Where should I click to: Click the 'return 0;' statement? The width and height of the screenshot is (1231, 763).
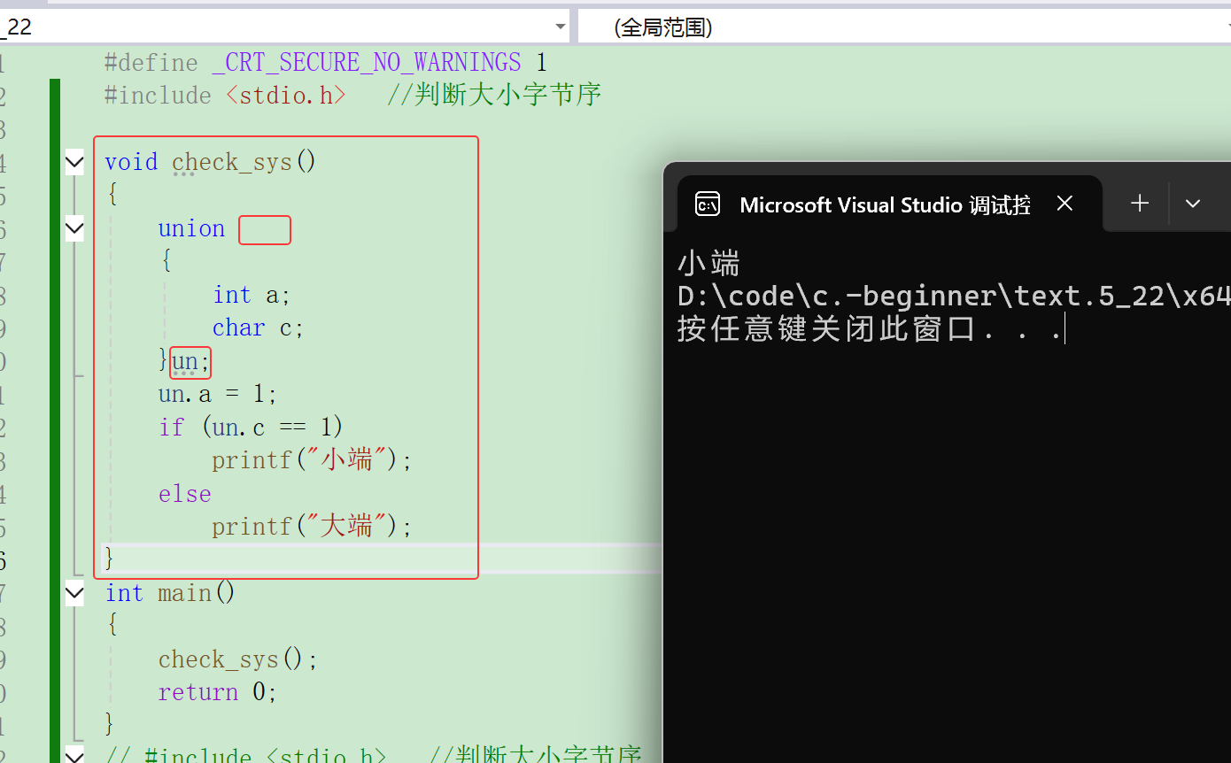[218, 692]
